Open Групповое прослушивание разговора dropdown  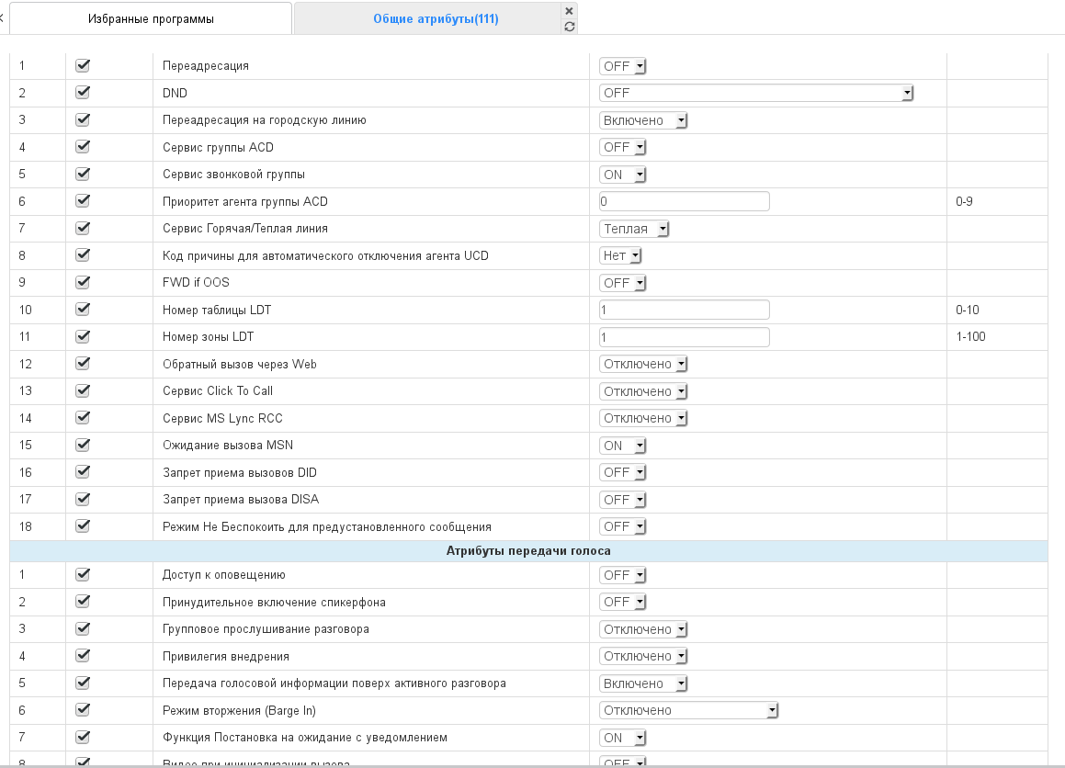click(x=643, y=629)
